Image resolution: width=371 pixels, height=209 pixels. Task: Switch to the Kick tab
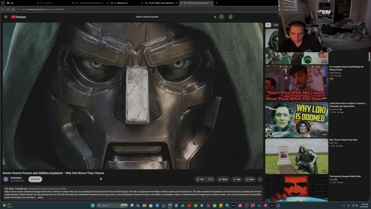(23, 3)
